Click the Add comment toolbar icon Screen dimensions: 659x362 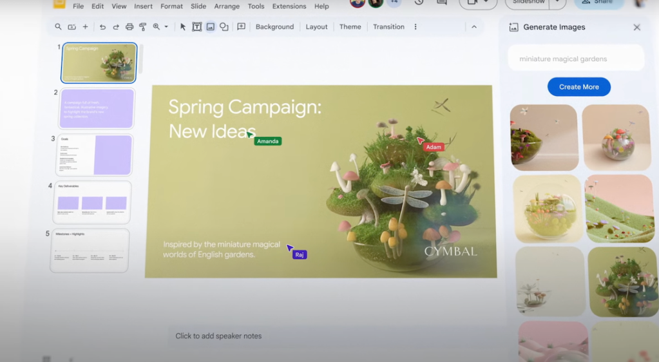tap(242, 27)
